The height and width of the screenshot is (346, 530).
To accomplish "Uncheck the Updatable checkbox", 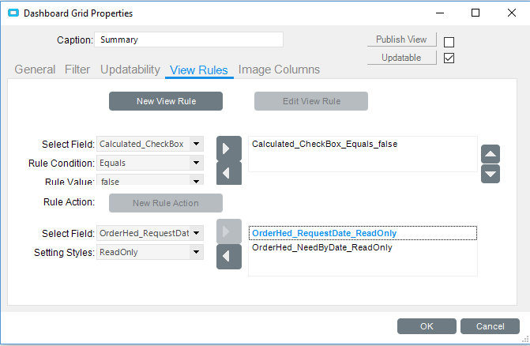I will point(449,58).
